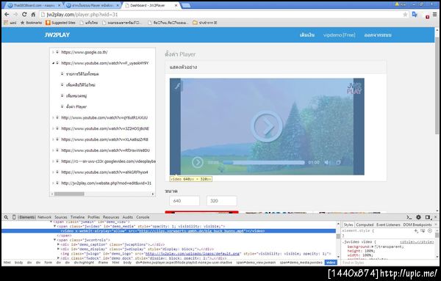Expand the youtube watch?v=XLAa8sz node
Image resolution: width=441 pixels, height=281 pixels.
tap(53, 139)
